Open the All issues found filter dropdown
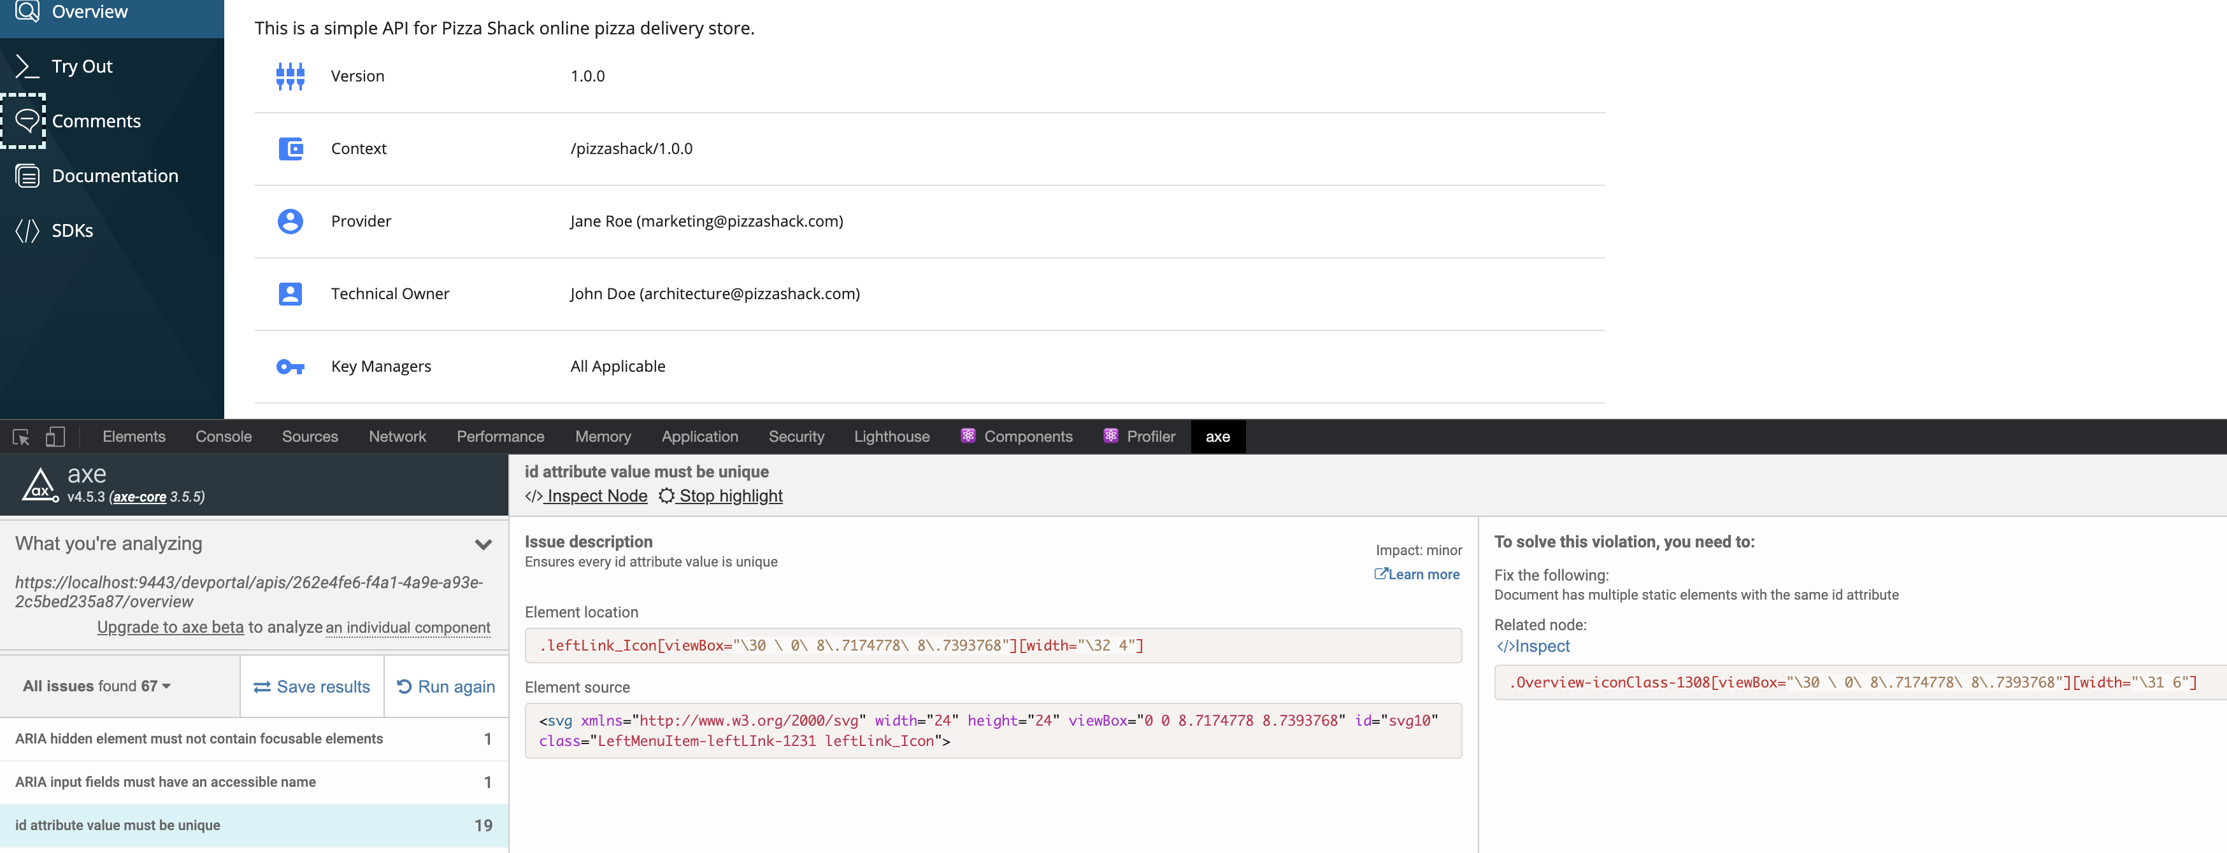The width and height of the screenshot is (2227, 853). tap(95, 686)
